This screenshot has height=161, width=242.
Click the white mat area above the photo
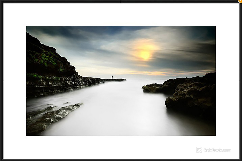[121, 14]
